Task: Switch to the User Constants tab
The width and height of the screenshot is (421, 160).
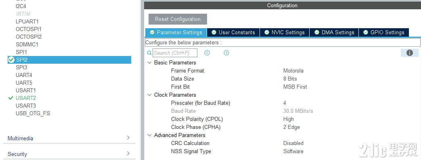Action: [x=233, y=32]
